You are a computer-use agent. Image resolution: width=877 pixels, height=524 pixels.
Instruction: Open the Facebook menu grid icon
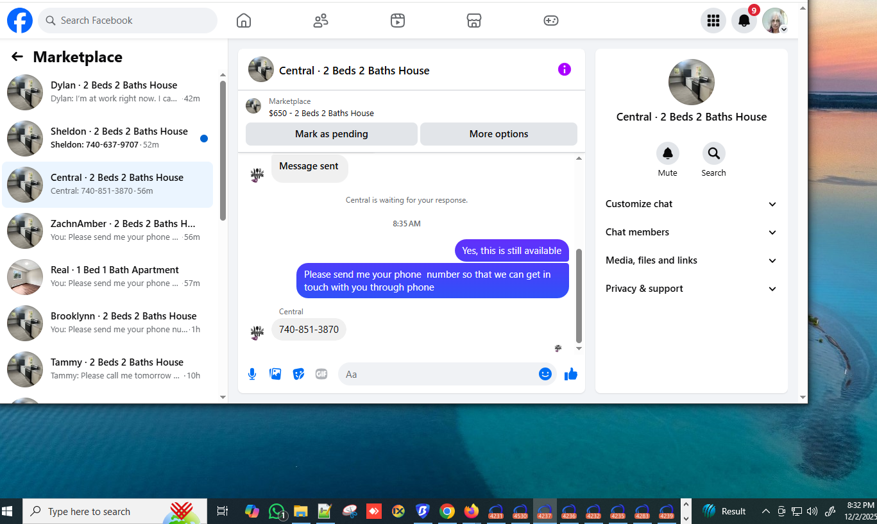click(x=713, y=21)
